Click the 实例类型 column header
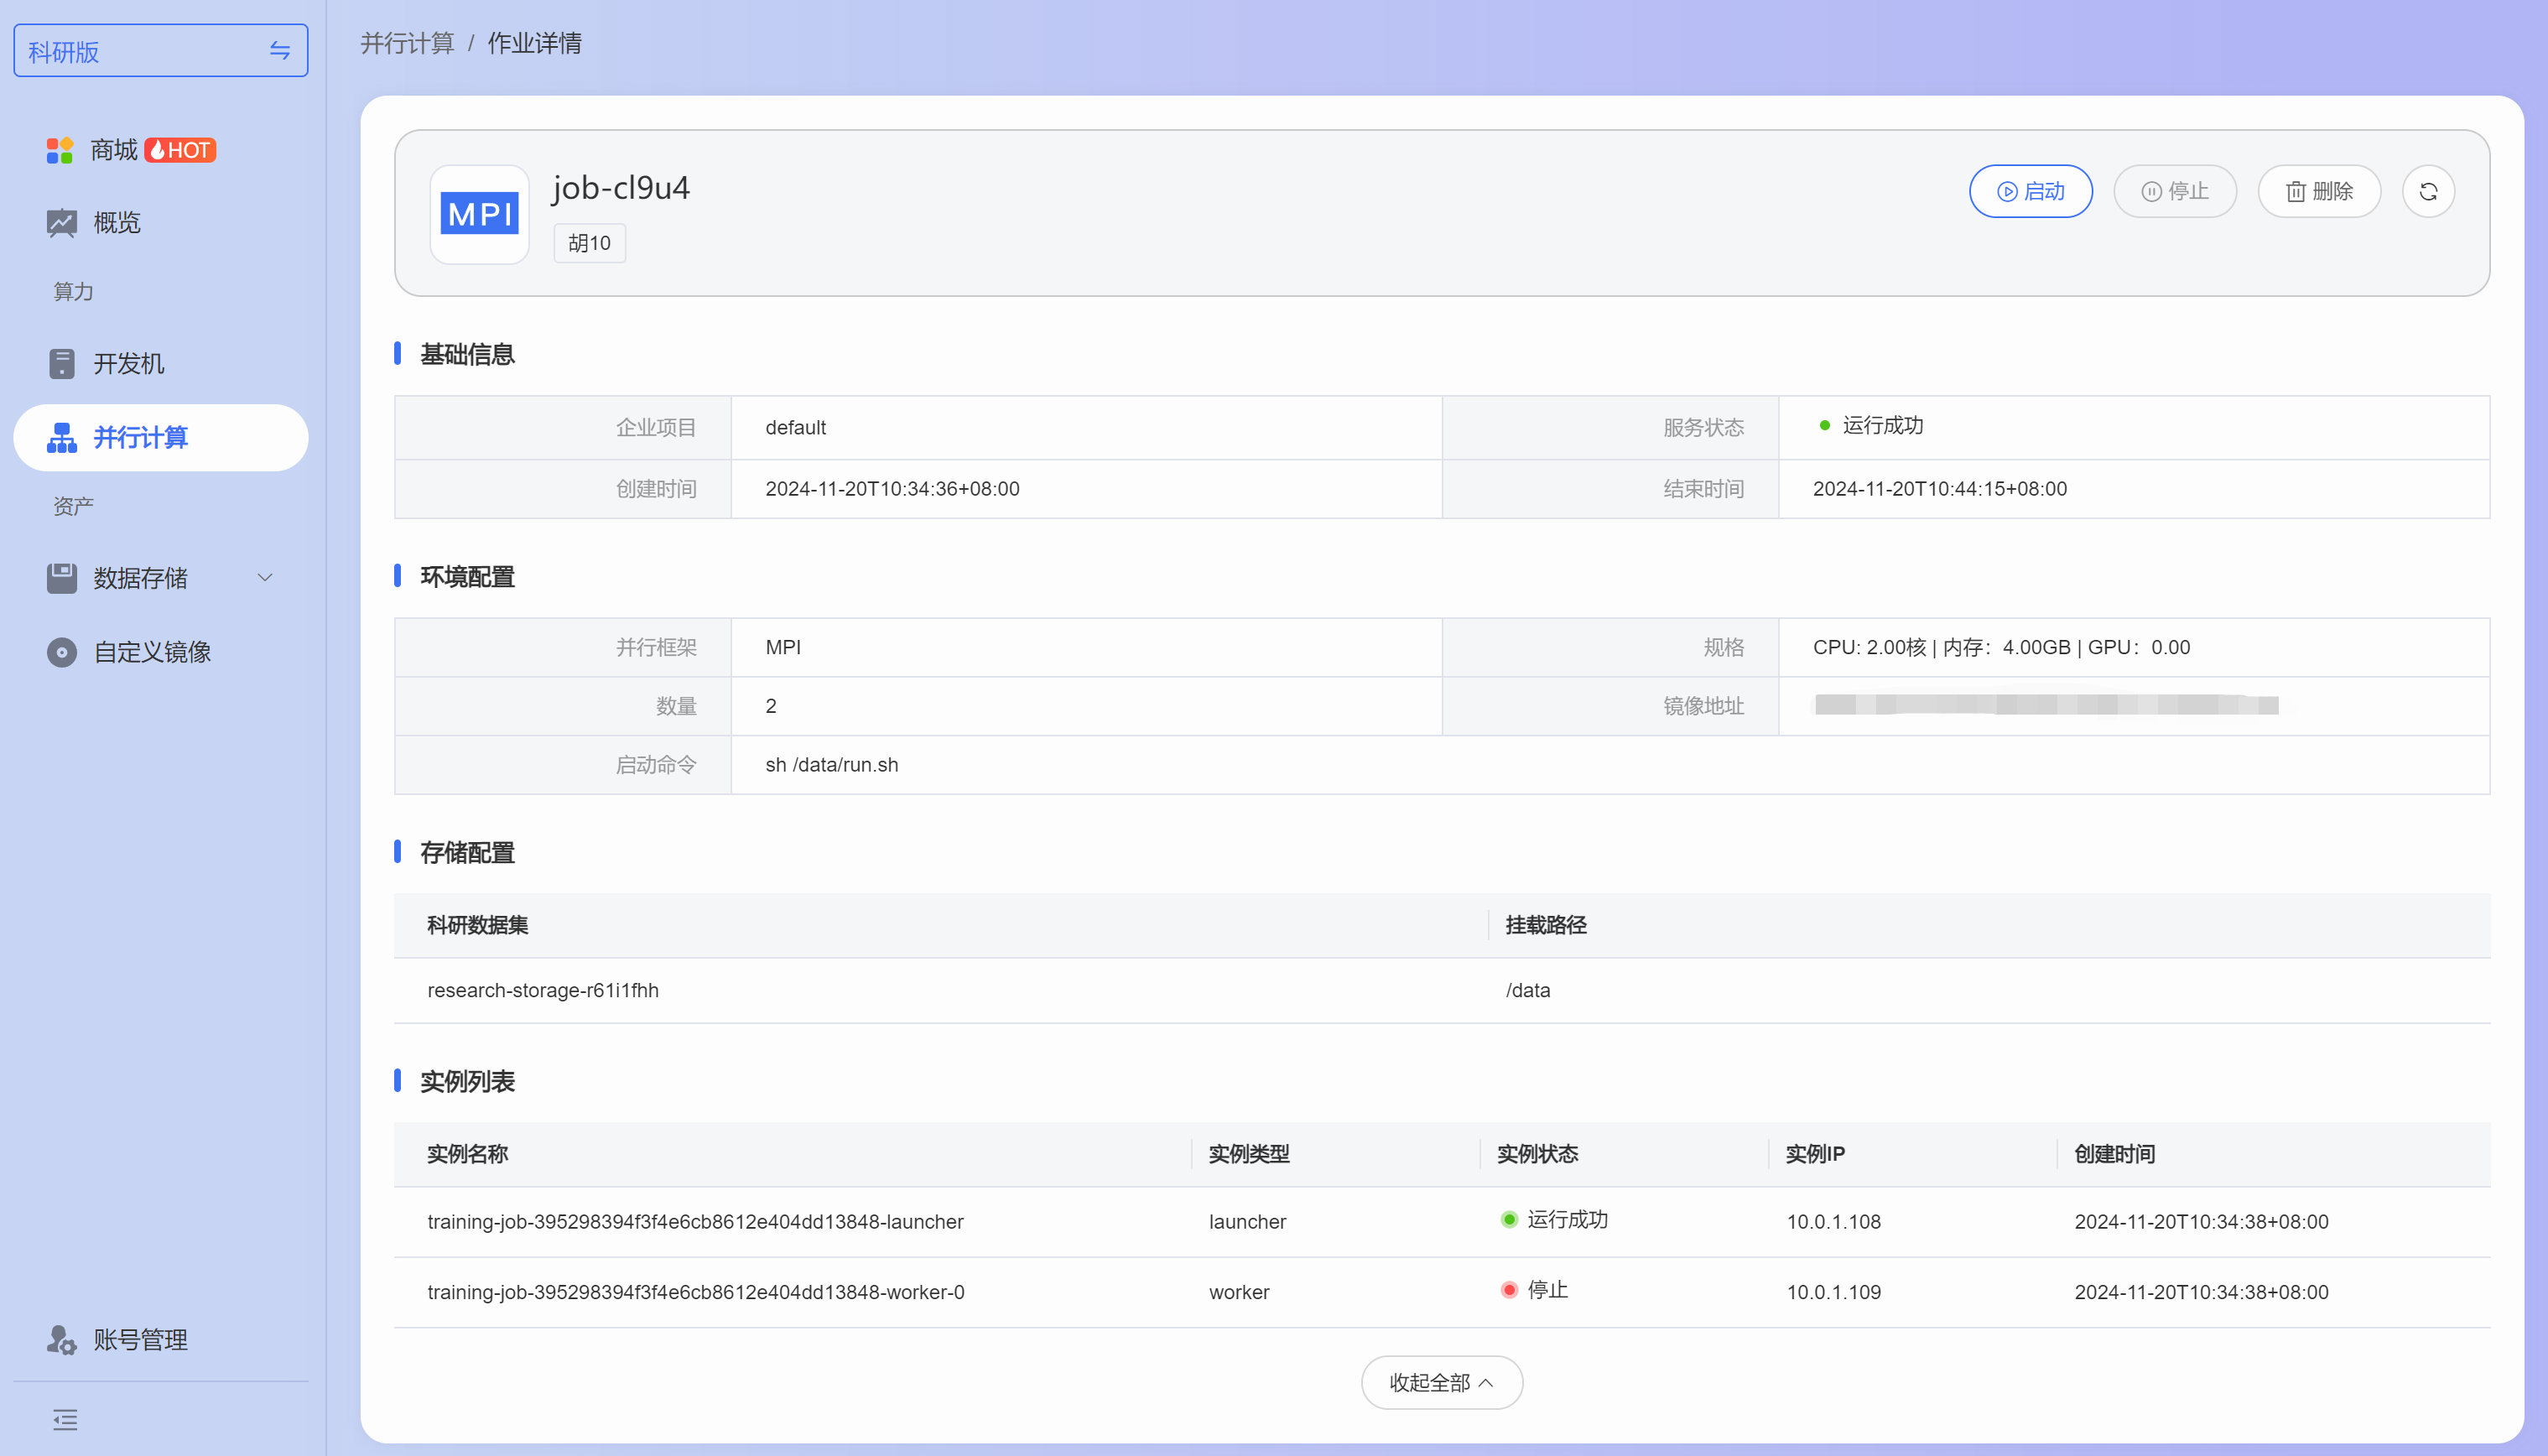 point(1248,1153)
